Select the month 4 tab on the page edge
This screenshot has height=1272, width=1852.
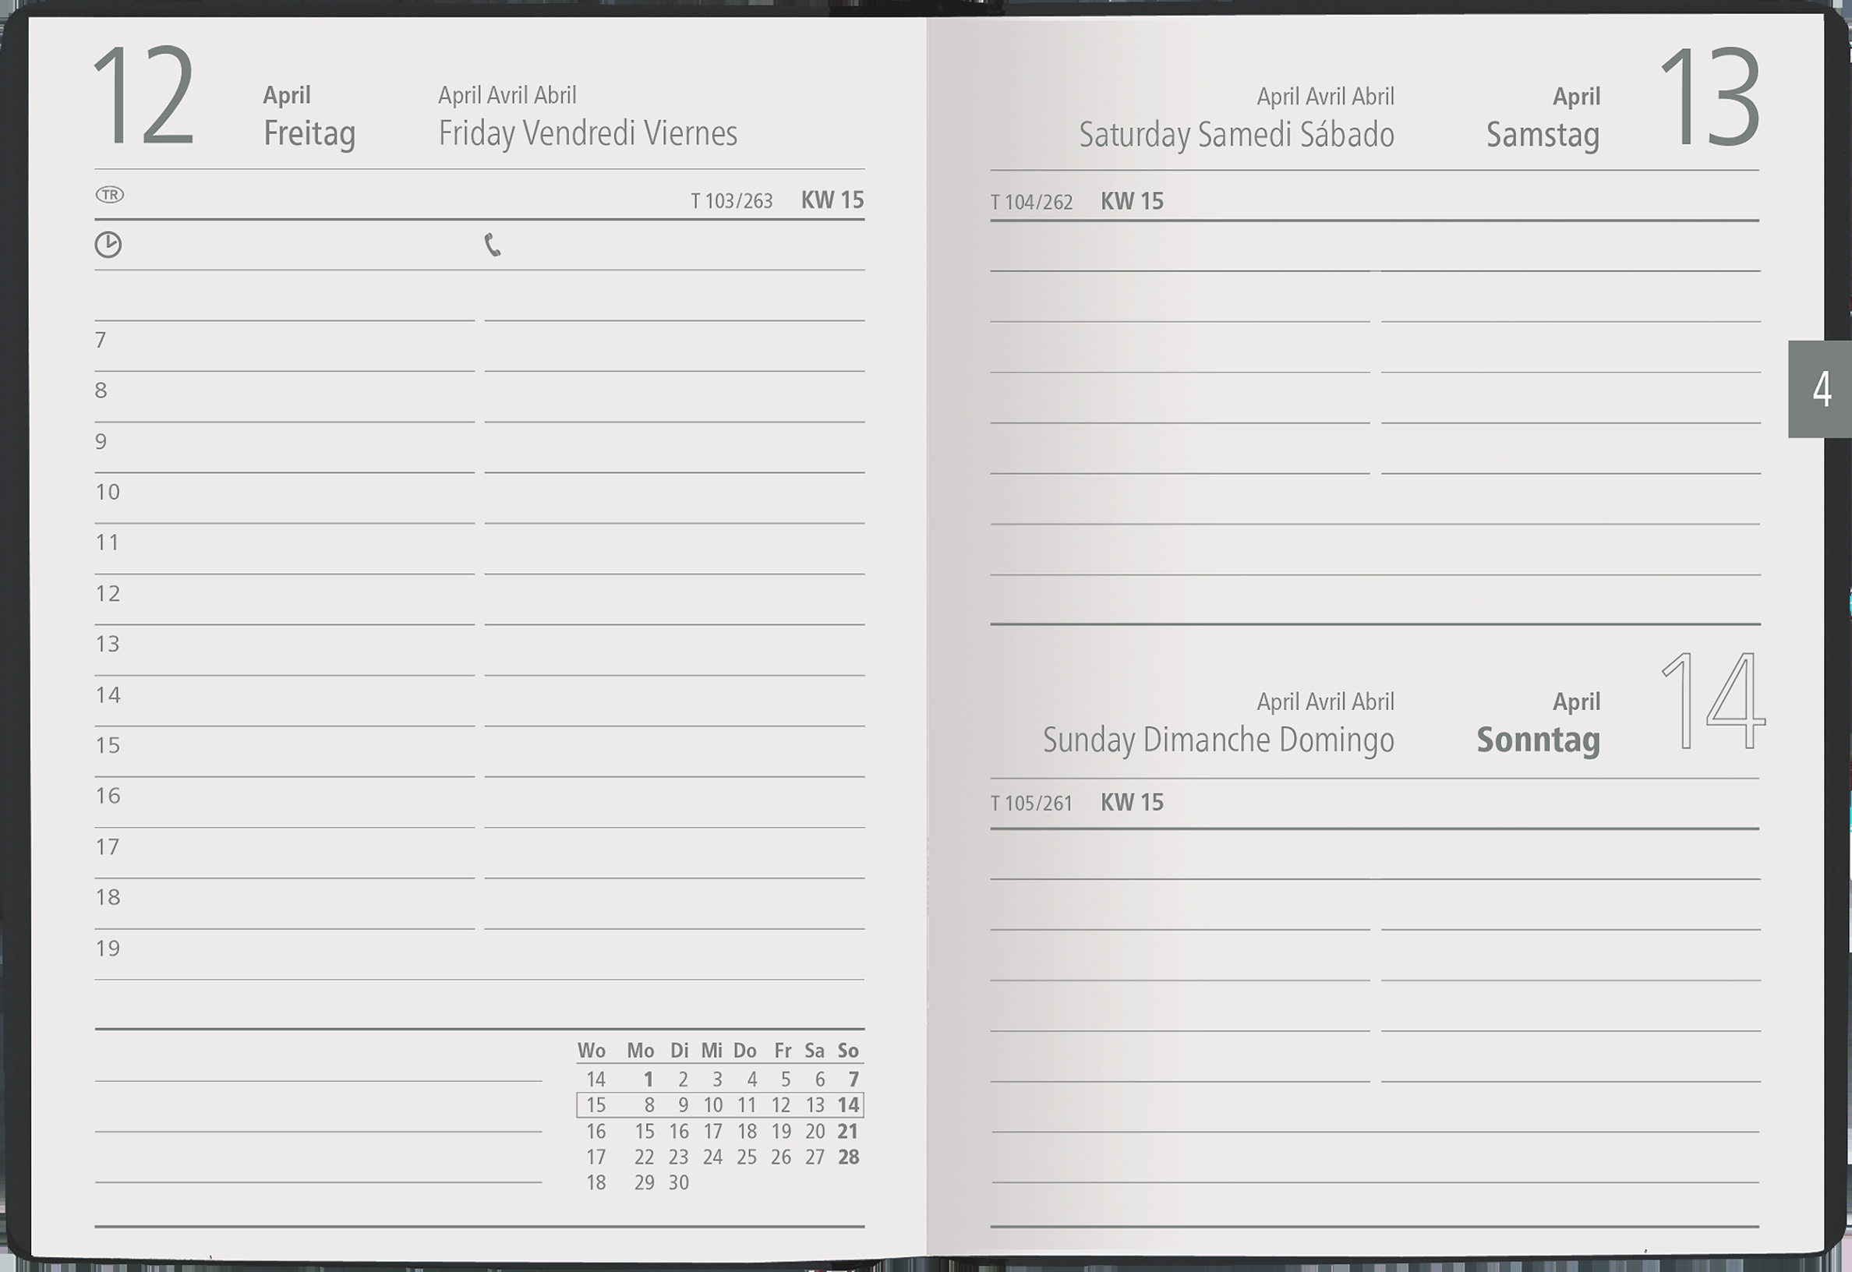(x=1821, y=389)
